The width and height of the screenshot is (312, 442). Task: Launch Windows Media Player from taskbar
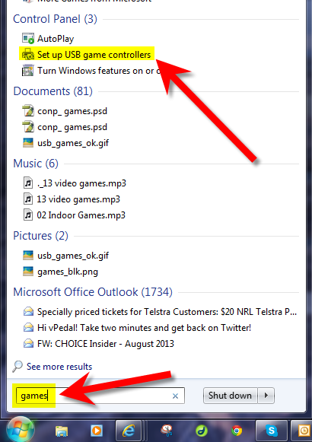click(x=97, y=431)
